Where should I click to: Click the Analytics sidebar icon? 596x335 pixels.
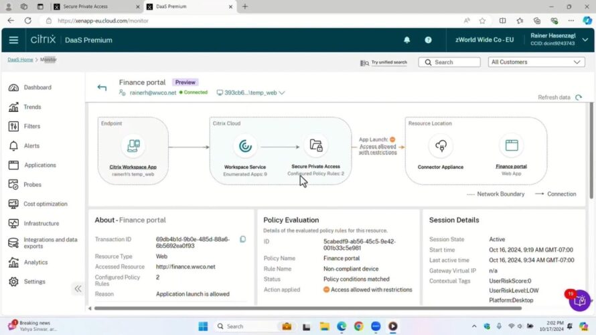point(13,263)
